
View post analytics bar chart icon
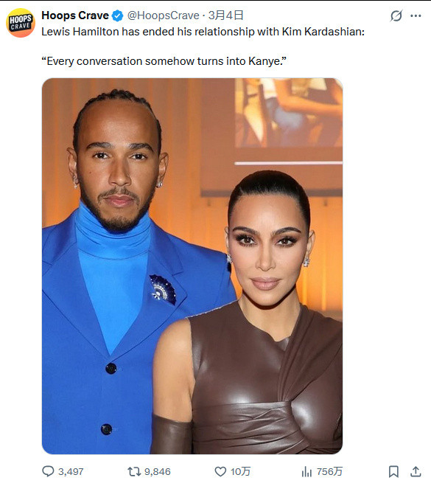(x=306, y=472)
